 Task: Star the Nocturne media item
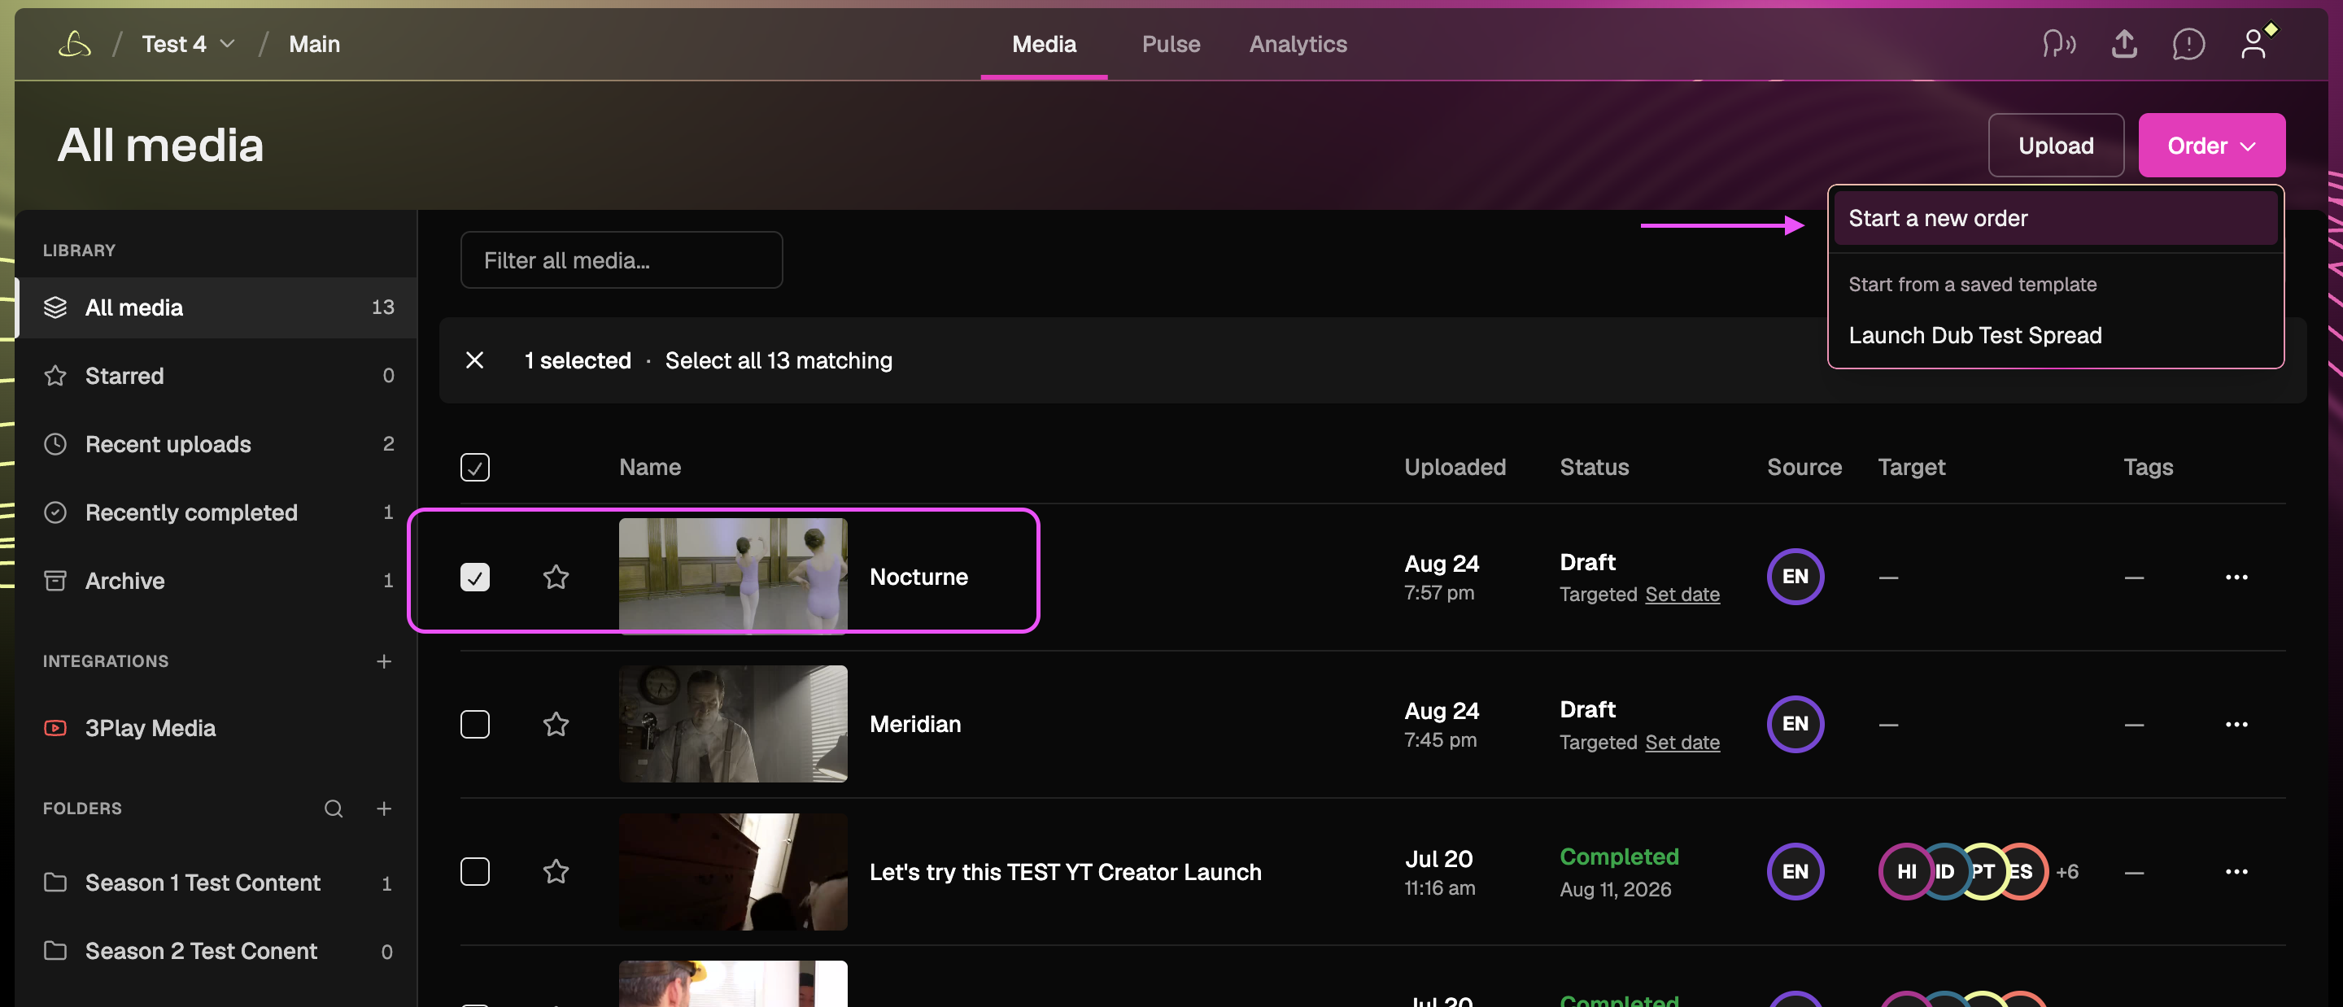556,577
